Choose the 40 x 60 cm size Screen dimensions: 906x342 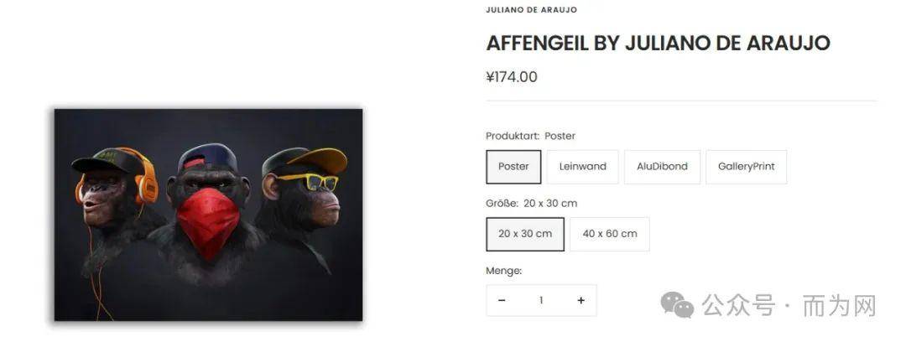tap(610, 234)
